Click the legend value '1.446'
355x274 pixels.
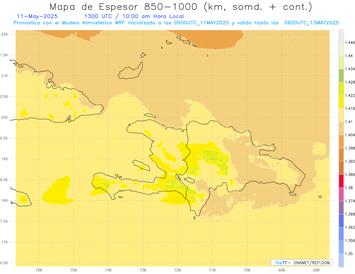coord(350,43)
